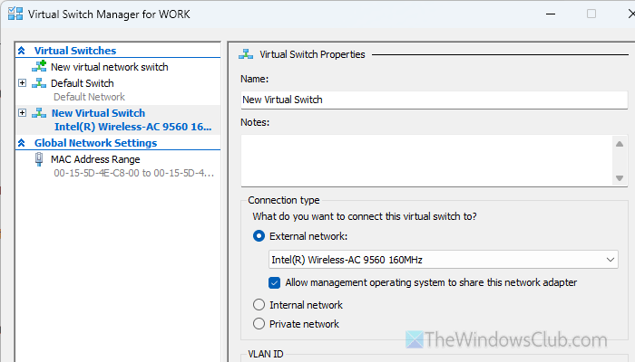Click the Default Network subtext
This screenshot has height=362, width=635.
[89, 97]
